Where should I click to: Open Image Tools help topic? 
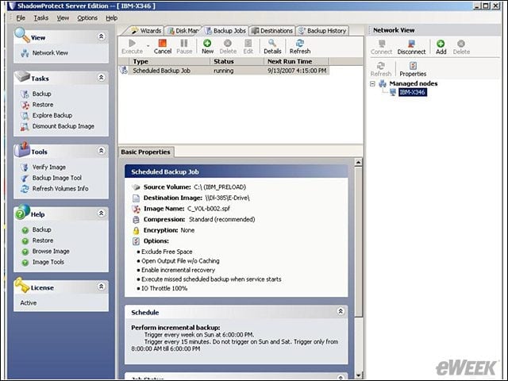coord(48,262)
